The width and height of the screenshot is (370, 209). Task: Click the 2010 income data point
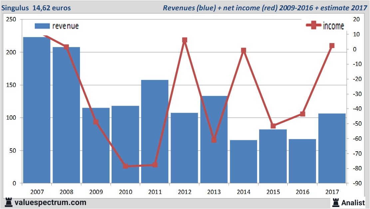[x=126, y=166]
